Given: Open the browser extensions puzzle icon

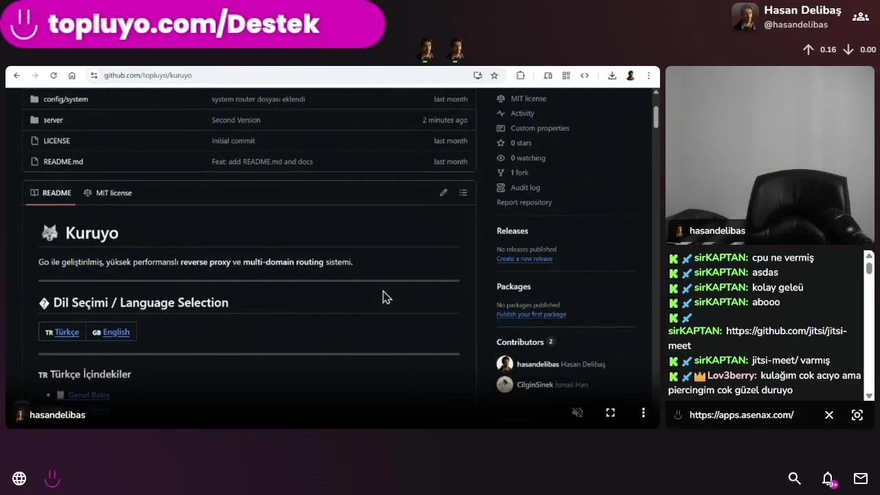Looking at the screenshot, I should (x=520, y=76).
